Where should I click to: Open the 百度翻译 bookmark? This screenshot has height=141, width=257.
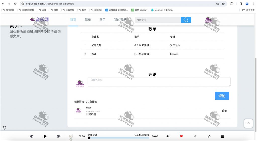tap(116, 10)
